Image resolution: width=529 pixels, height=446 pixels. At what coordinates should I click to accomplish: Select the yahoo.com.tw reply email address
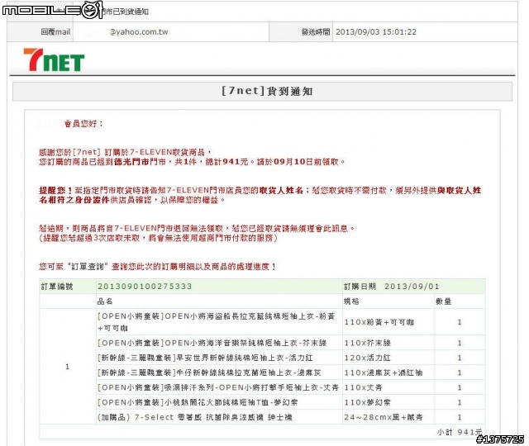[x=139, y=32]
